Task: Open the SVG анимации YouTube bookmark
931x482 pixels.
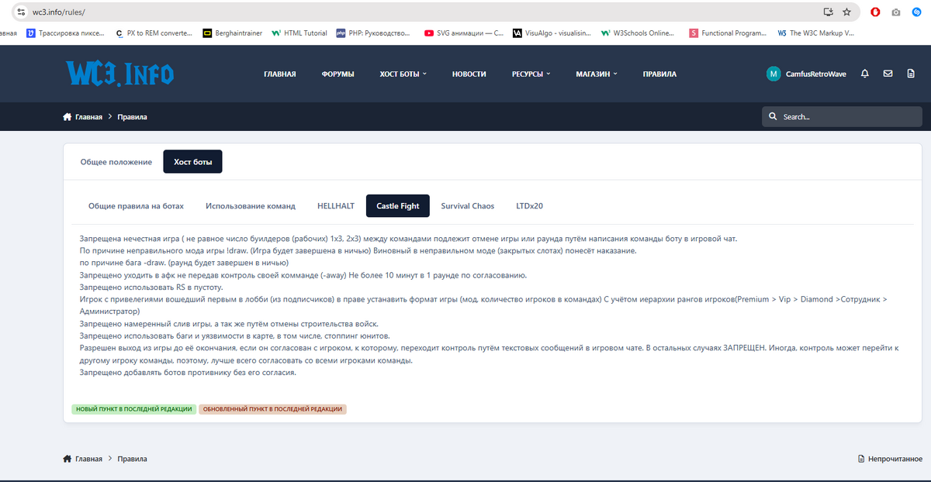Action: [x=464, y=33]
